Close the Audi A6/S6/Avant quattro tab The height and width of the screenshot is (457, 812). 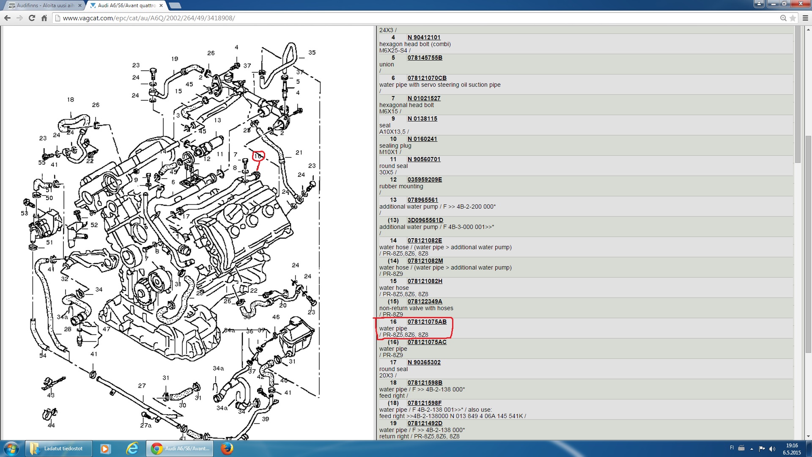[x=161, y=6]
